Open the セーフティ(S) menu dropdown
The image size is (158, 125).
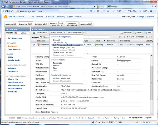pos(131,11)
